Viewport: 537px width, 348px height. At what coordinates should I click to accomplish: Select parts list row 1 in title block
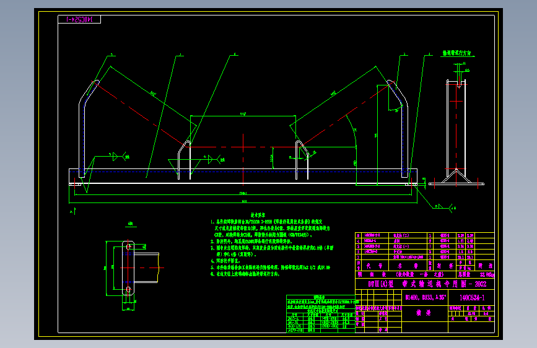point(425,257)
